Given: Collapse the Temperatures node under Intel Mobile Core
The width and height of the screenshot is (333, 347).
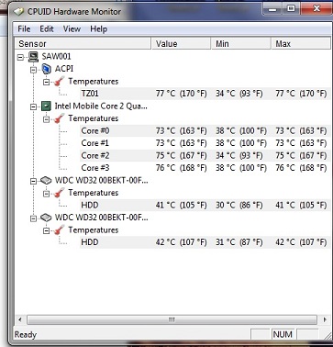Looking at the screenshot, I should pyautogui.click(x=47, y=119).
